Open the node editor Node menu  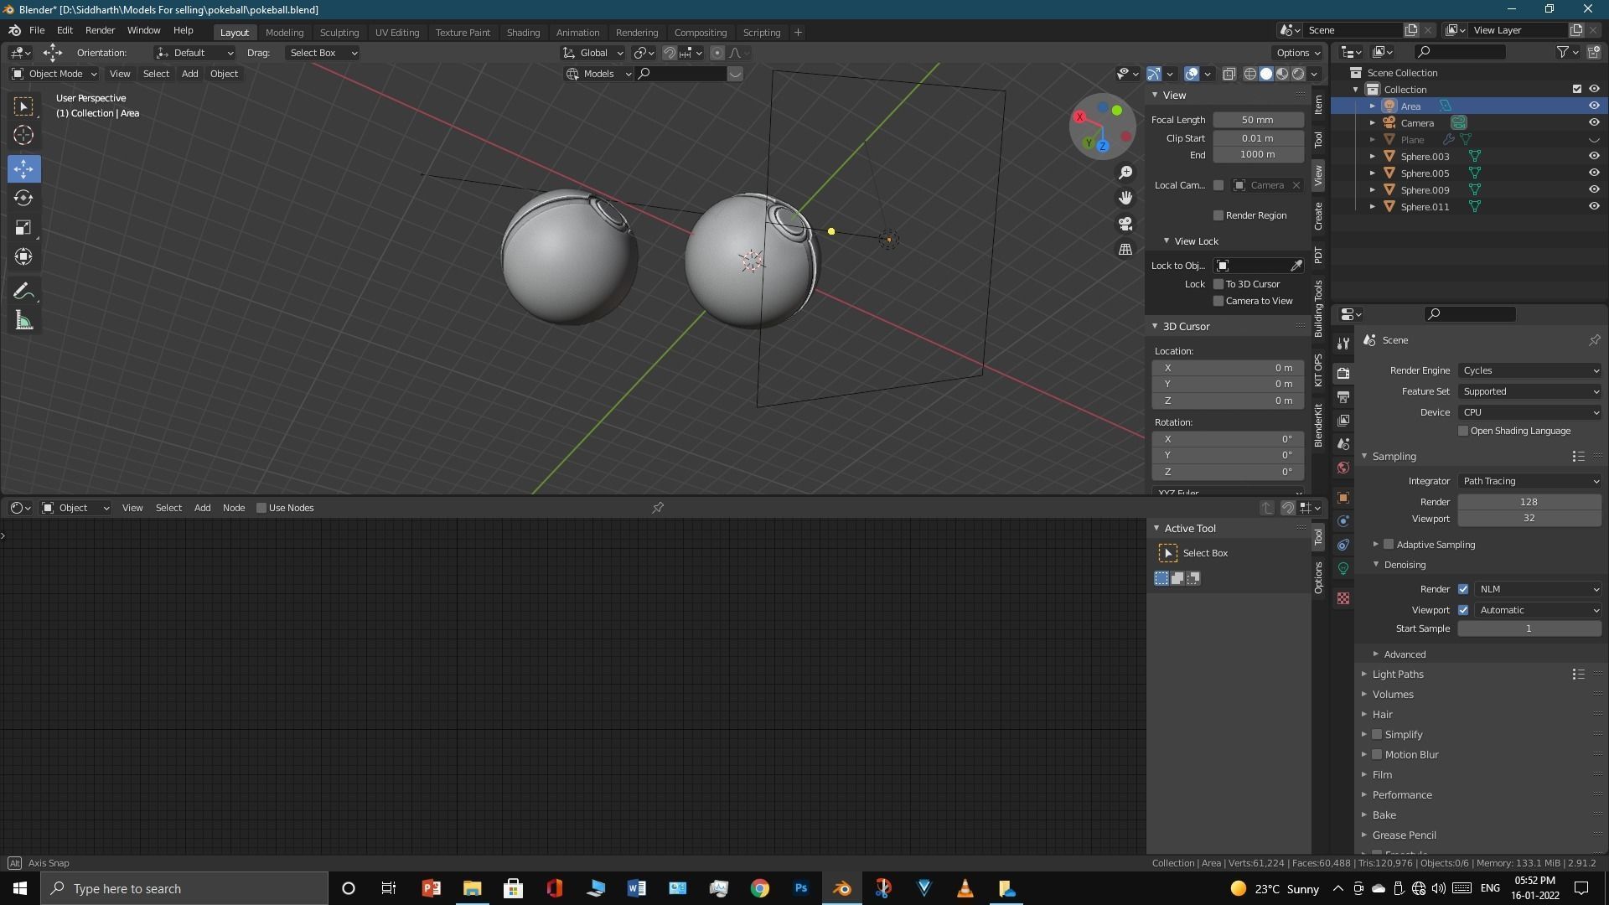234,508
